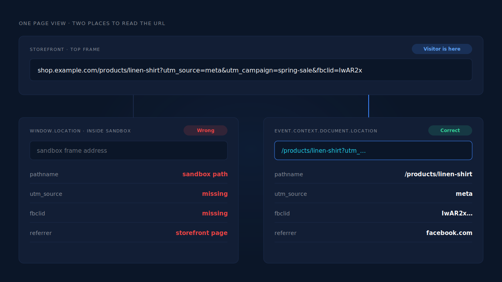Click the 'WINDOW.LOCATION · INSIDE SANDBOX' heading
Screen dimensions: 502x282
[80, 131]
